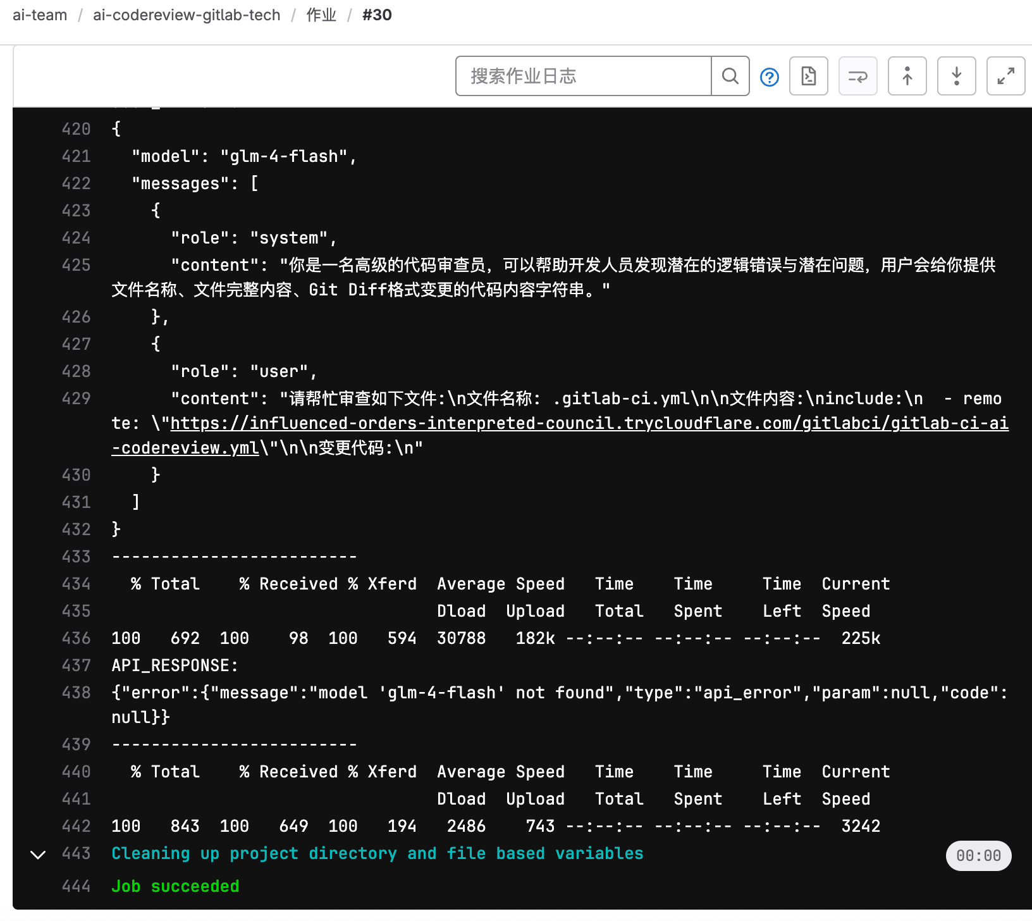Select line number 438

(x=77, y=693)
